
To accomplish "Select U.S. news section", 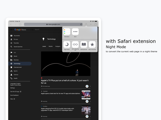I will point(13,52).
